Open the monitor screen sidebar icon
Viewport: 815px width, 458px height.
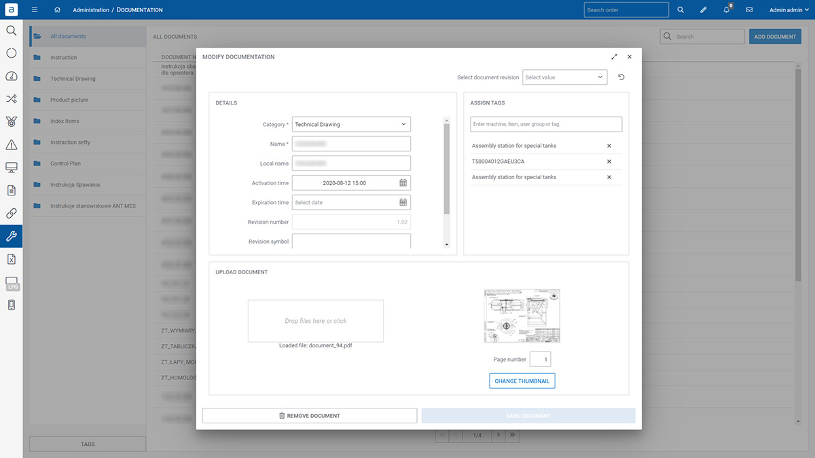point(11,168)
